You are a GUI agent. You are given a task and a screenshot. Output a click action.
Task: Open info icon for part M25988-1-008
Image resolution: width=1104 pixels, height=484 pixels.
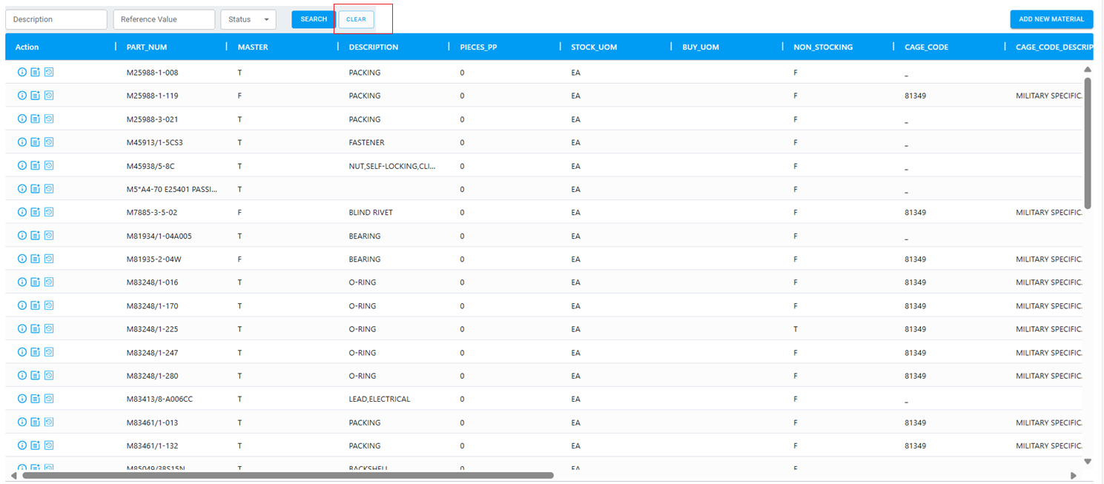22,73
